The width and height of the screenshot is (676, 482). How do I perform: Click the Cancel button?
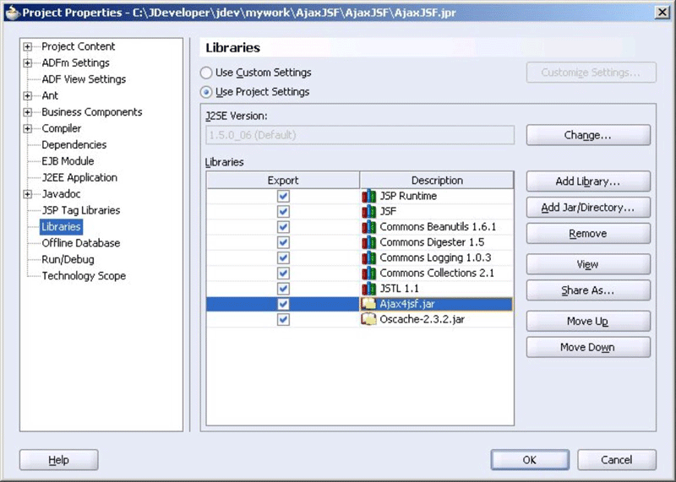pyautogui.click(x=617, y=460)
